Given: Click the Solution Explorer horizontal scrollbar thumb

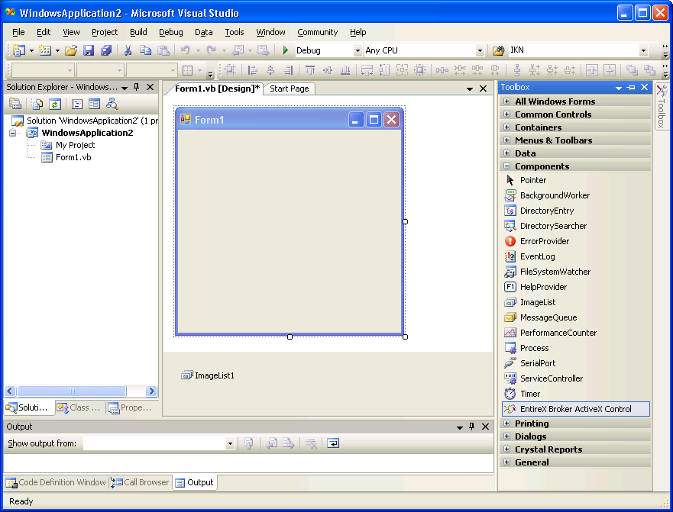Looking at the screenshot, I should click(72, 391).
